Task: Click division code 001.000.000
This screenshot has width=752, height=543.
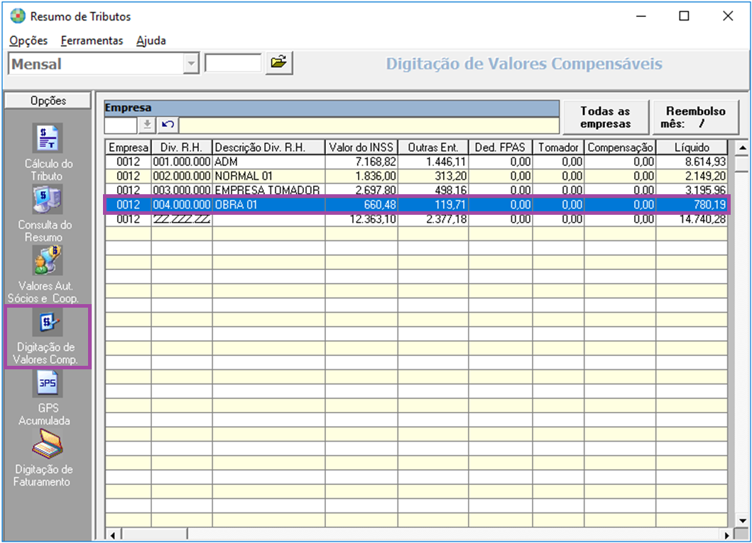Action: pos(181,162)
